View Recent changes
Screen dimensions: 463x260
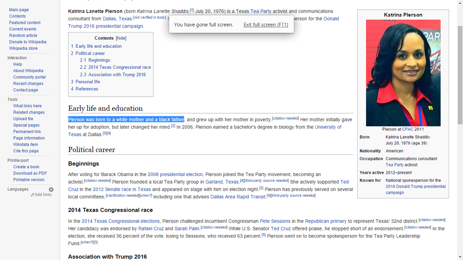tap(28, 84)
